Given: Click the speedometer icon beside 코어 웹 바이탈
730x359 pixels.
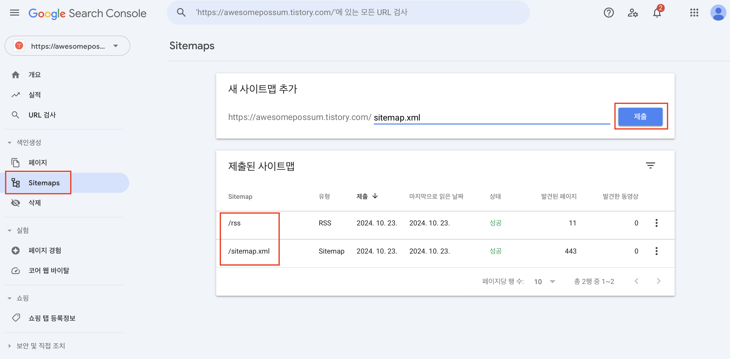Looking at the screenshot, I should 16,271.
